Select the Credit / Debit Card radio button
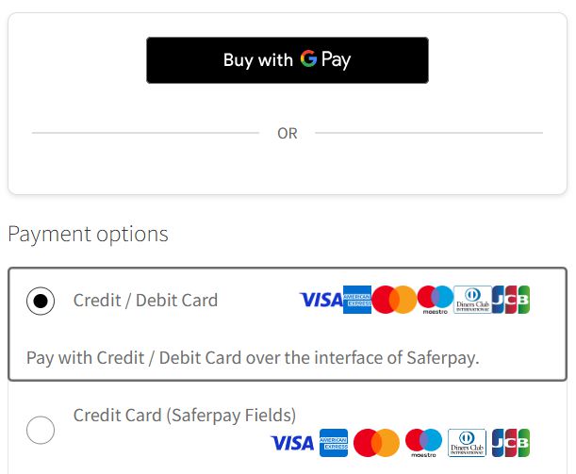Image resolution: width=576 pixels, height=474 pixels. [41, 301]
